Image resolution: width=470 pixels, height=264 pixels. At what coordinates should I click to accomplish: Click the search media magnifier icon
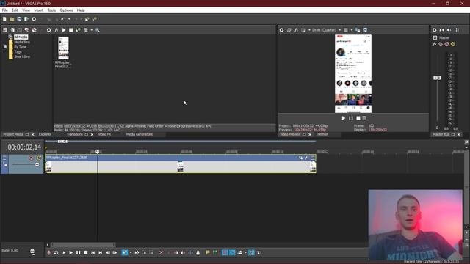point(98,30)
